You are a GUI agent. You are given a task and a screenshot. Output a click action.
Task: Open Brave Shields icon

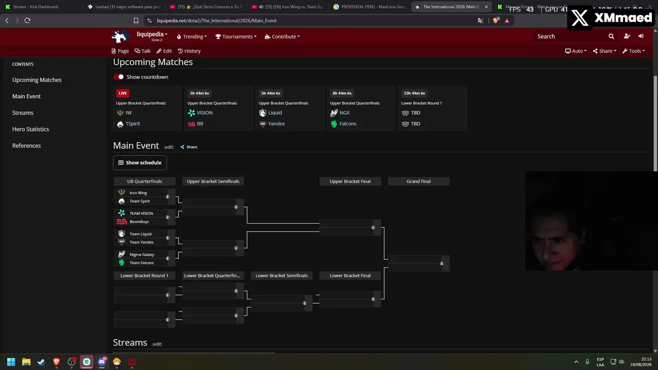(496, 21)
